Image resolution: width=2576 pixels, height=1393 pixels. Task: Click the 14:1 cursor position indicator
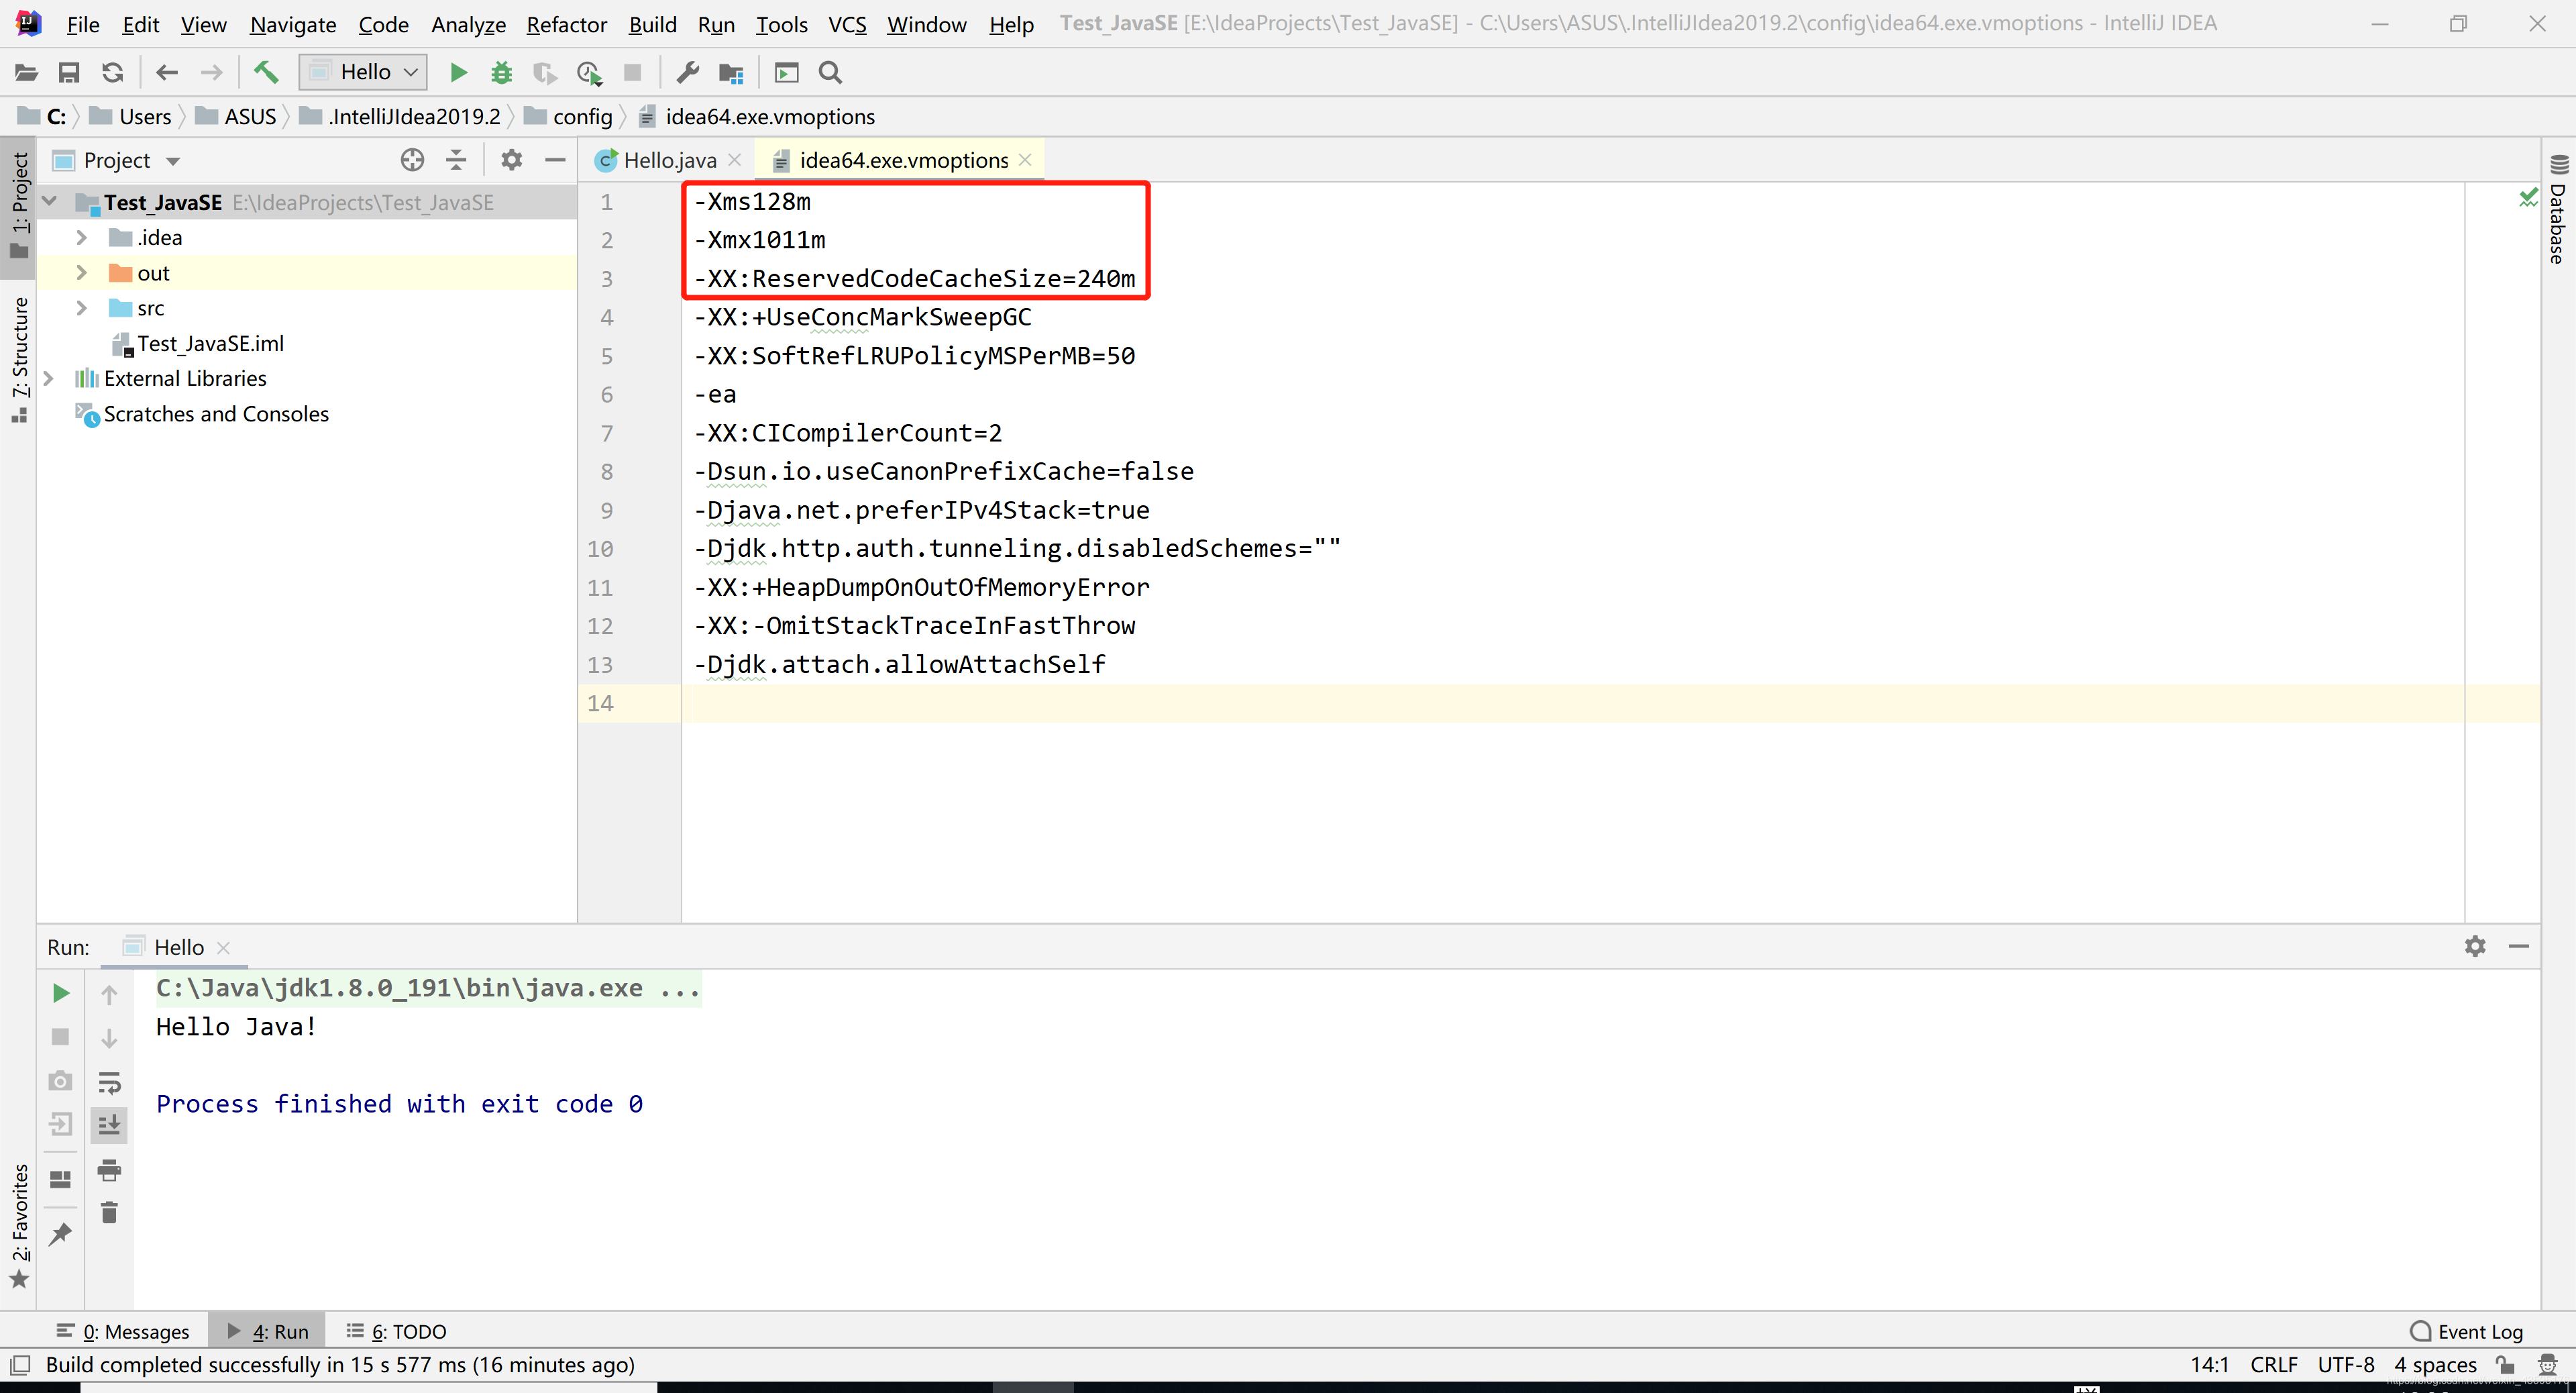pyautogui.click(x=2209, y=1365)
